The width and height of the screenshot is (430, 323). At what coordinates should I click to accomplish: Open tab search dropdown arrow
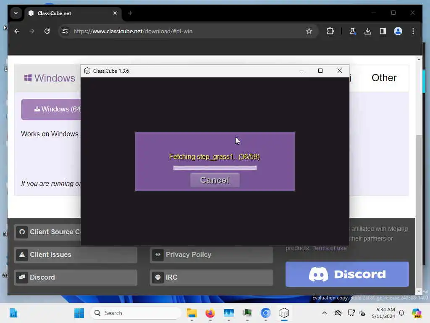pyautogui.click(x=16, y=13)
